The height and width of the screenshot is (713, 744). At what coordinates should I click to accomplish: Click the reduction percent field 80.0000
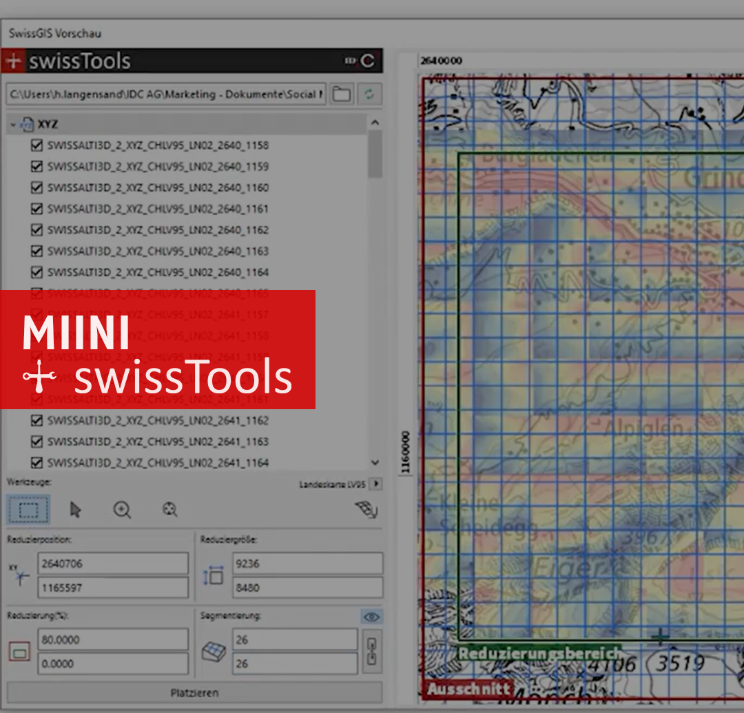tap(113, 639)
